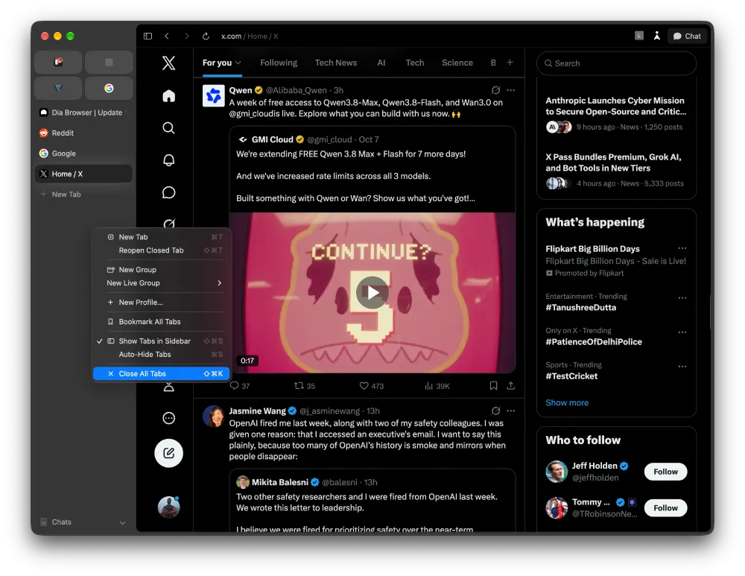Follow Jeff Holden
The width and height of the screenshot is (745, 576).
click(x=665, y=472)
